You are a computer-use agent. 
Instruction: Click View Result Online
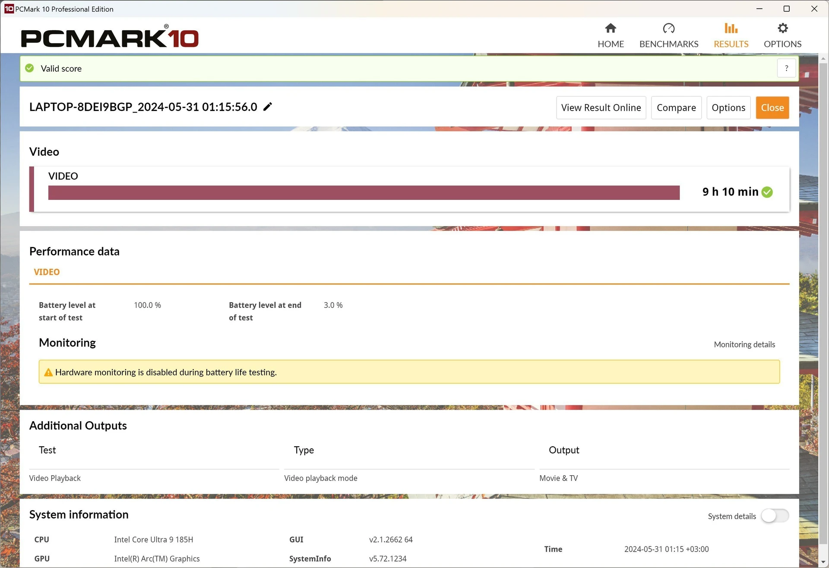click(601, 107)
